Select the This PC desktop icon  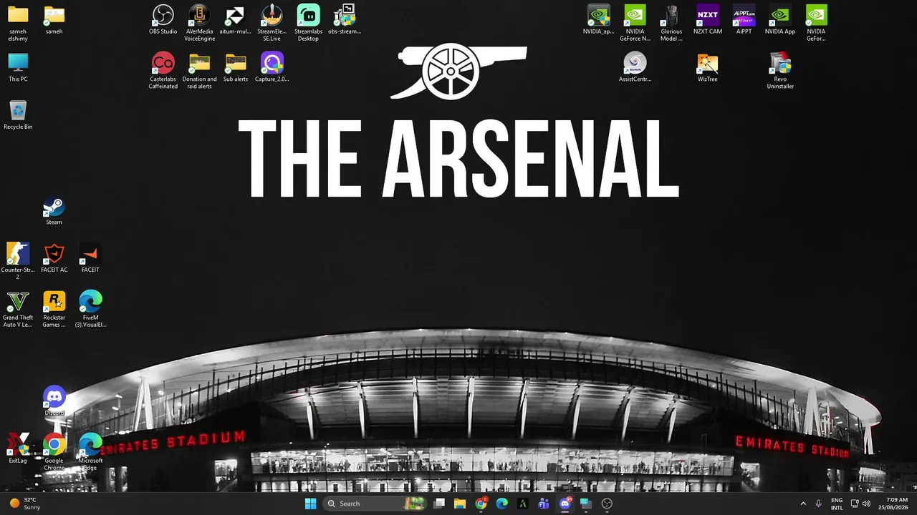click(18, 67)
